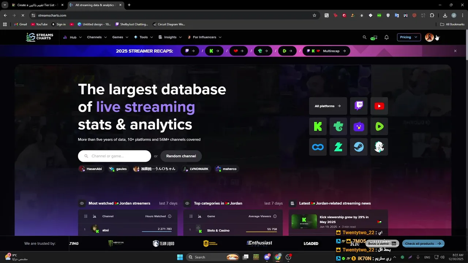Viewport: 468px width, 263px height.
Task: Expand the Channels menu
Action: point(97,37)
